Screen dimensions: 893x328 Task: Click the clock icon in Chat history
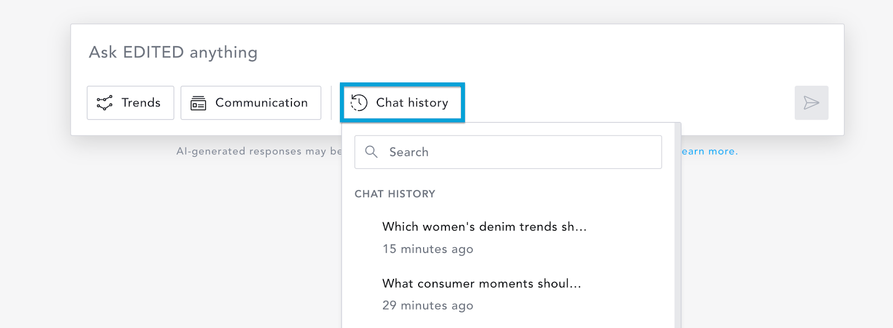359,102
